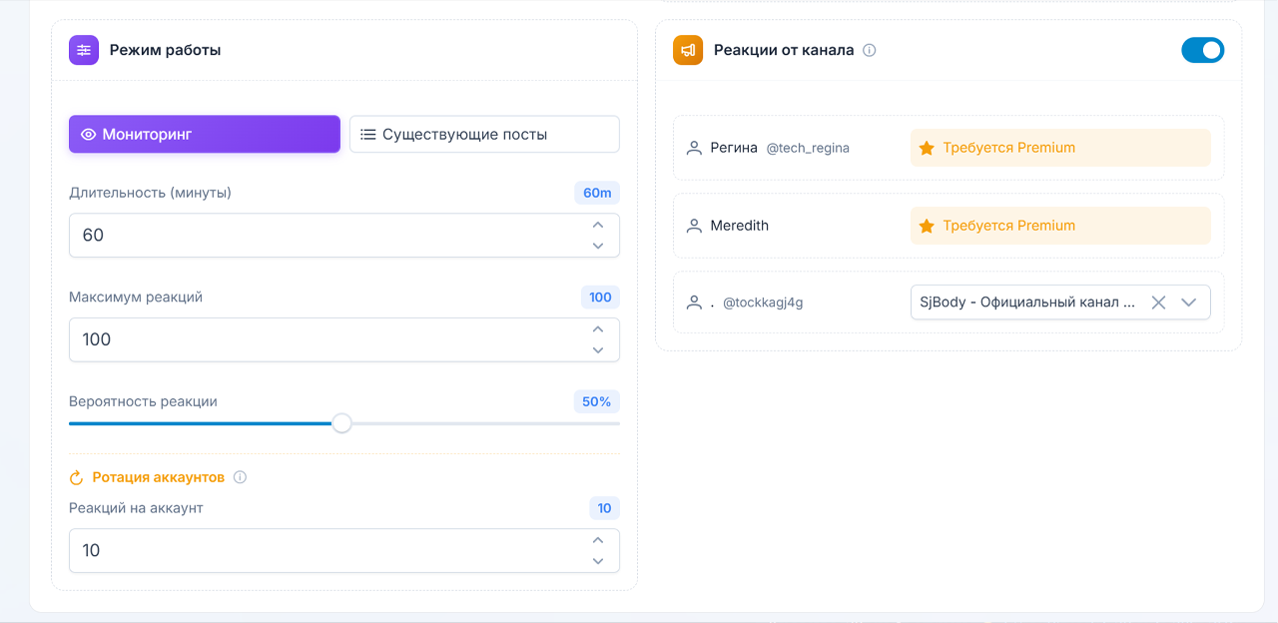Click the user icon beside Meredith

click(x=694, y=226)
